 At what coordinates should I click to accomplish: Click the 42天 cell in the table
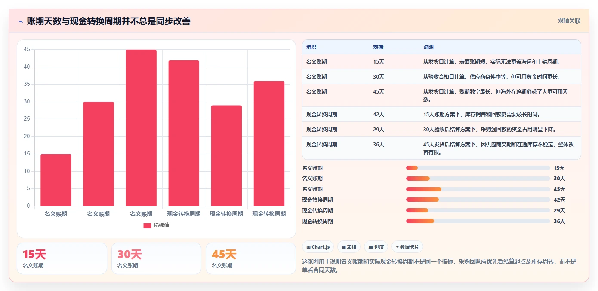[x=379, y=115]
